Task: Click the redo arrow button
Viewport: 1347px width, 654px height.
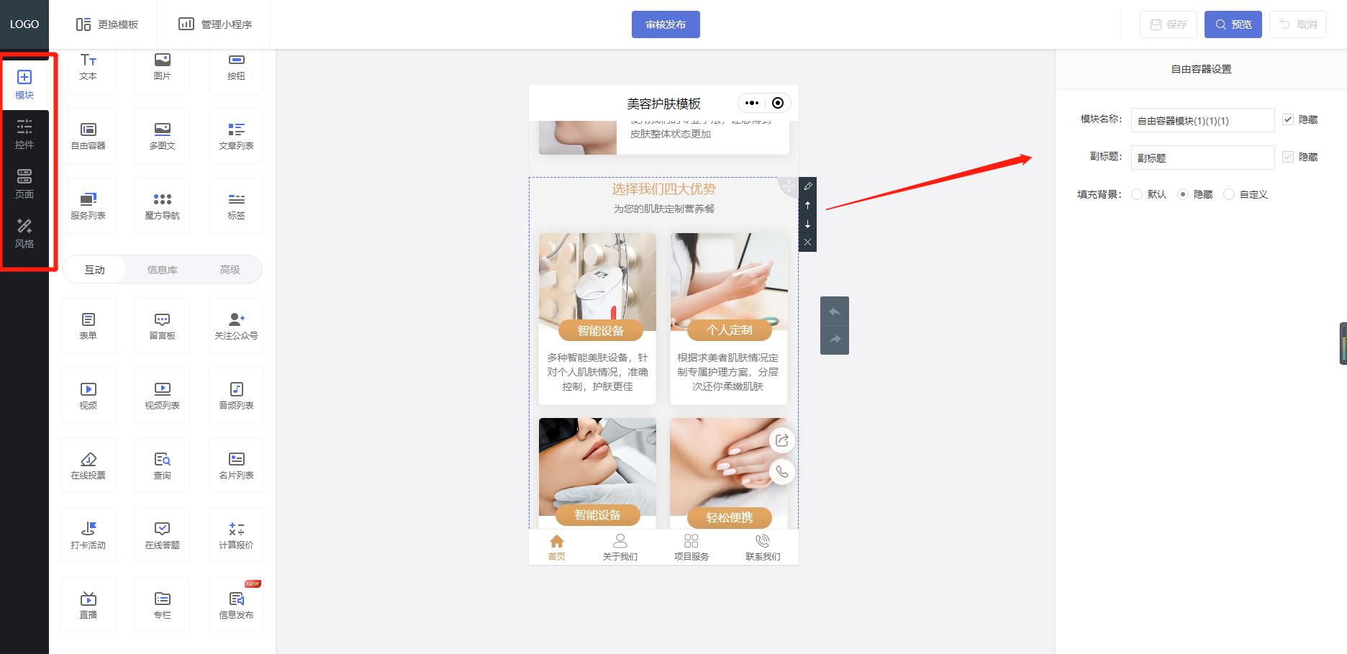Action: [835, 340]
